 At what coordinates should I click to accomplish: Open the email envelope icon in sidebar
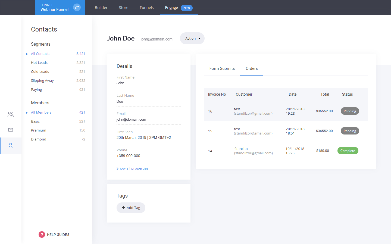click(x=11, y=130)
